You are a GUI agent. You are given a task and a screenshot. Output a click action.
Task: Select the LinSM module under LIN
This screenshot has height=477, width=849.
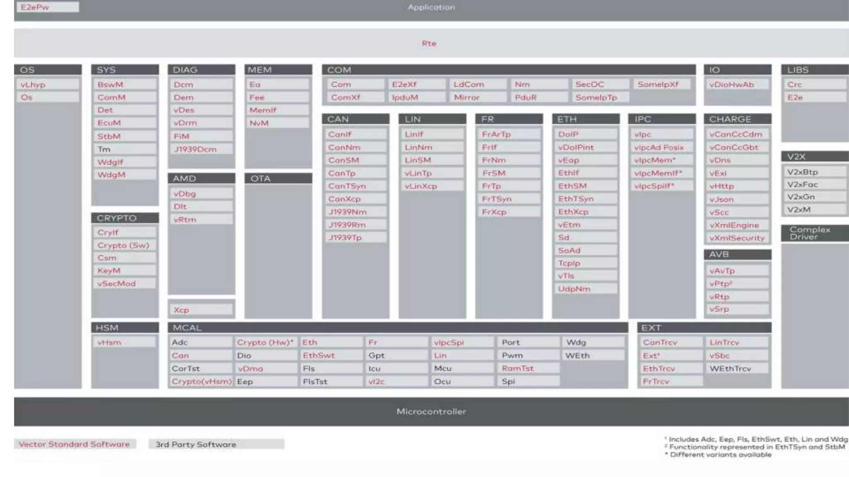(x=432, y=160)
